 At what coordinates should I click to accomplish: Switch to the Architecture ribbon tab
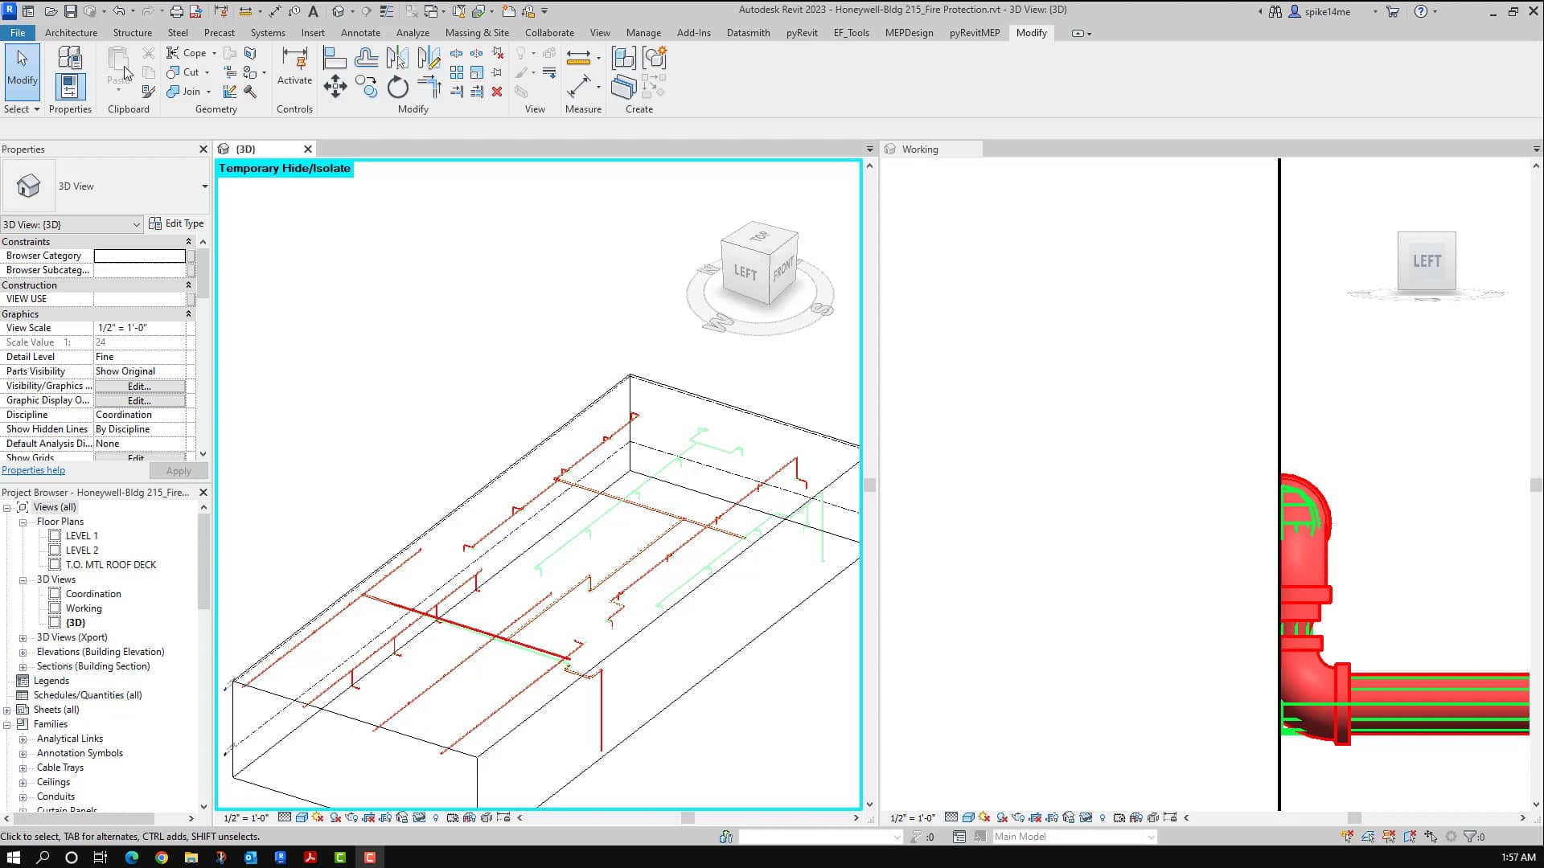[x=72, y=33]
